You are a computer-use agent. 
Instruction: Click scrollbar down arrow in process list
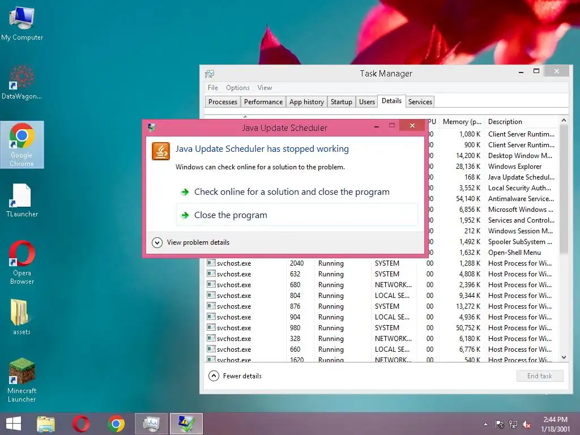[564, 357]
